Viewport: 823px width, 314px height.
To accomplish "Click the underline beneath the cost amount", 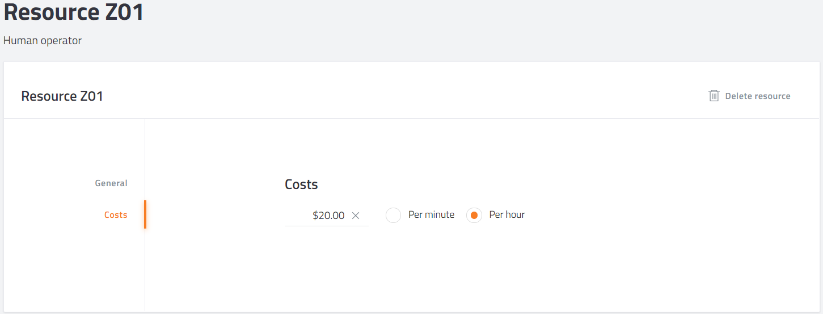I will pyautogui.click(x=327, y=226).
